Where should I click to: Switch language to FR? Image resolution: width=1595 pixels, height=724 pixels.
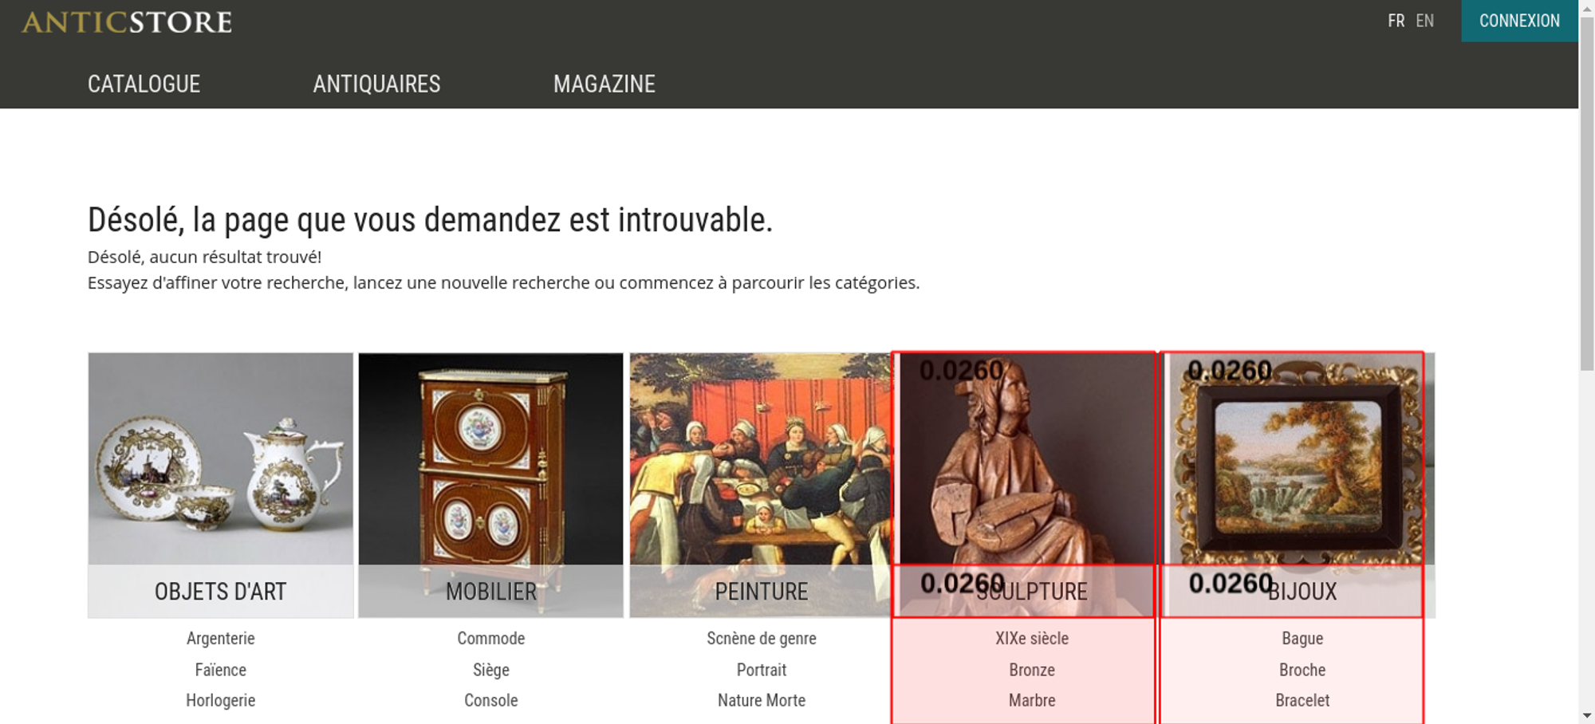click(1396, 21)
